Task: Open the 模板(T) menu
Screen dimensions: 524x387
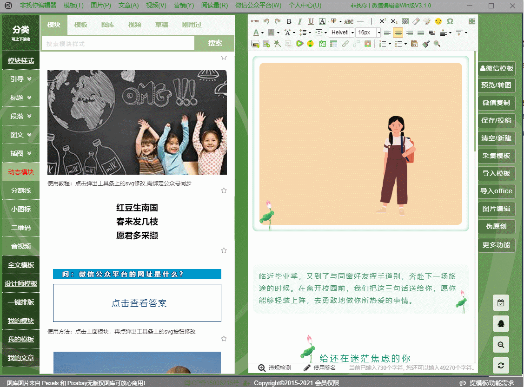Action: [73, 5]
